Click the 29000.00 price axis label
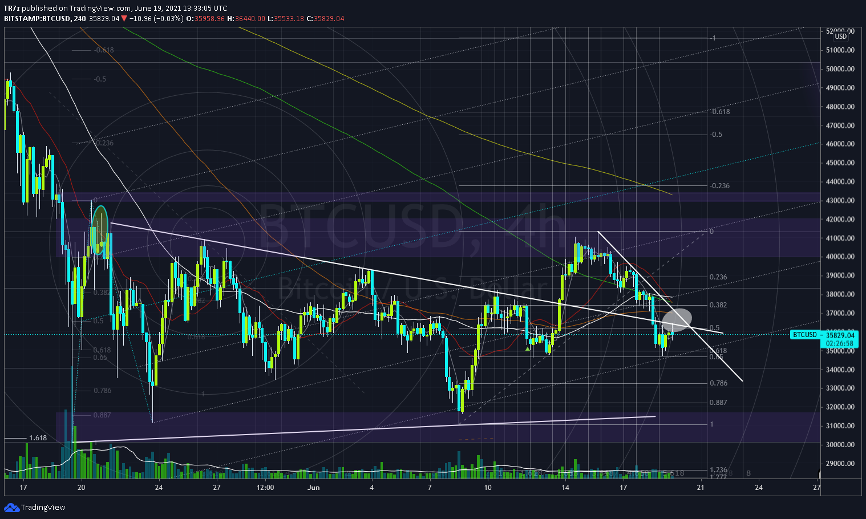This screenshot has width=866, height=519. point(840,463)
